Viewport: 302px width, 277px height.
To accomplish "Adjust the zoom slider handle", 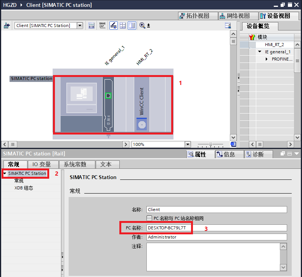I will click(x=211, y=144).
